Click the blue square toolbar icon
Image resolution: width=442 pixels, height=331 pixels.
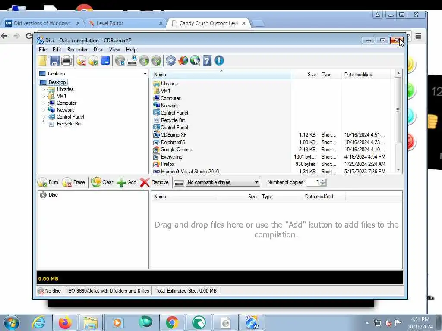coord(105,60)
